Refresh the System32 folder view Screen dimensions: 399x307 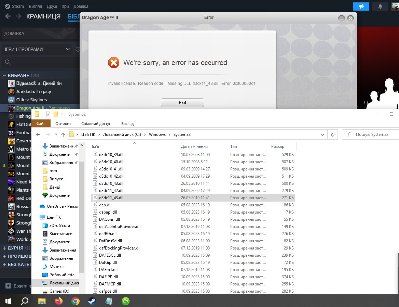point(332,135)
